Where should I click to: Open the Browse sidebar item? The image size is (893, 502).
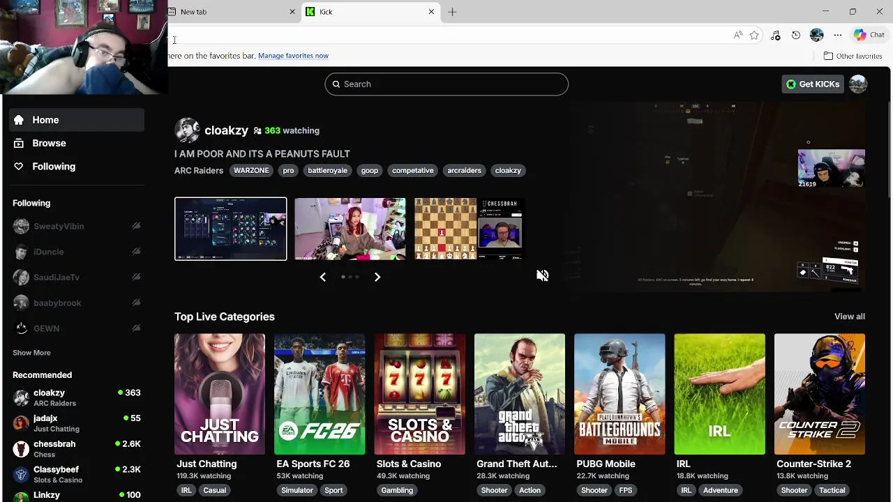[x=77, y=143]
